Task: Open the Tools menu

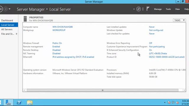Action: tap(168, 9)
